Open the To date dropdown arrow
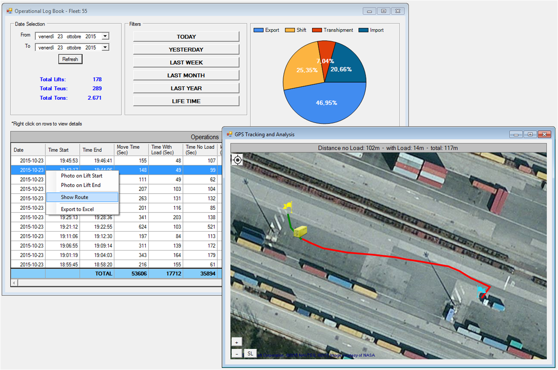558x370 pixels. [x=105, y=48]
